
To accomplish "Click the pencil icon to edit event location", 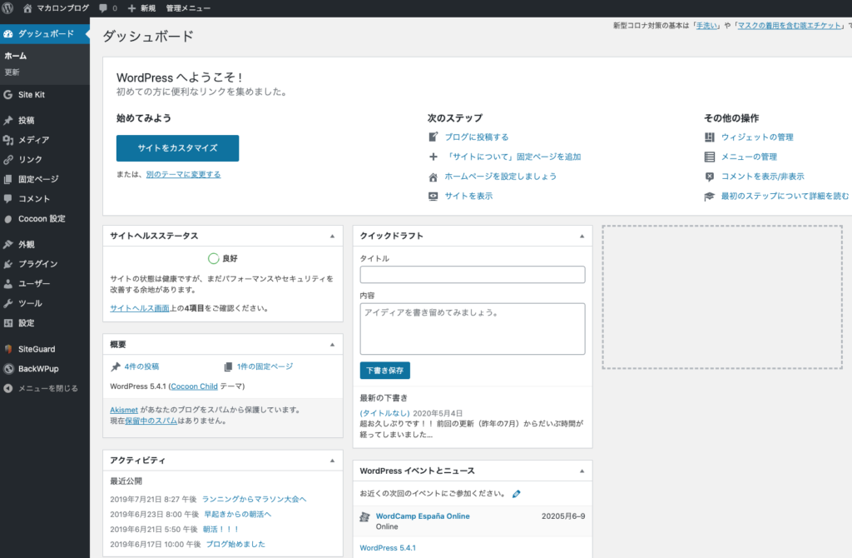I will click(517, 494).
